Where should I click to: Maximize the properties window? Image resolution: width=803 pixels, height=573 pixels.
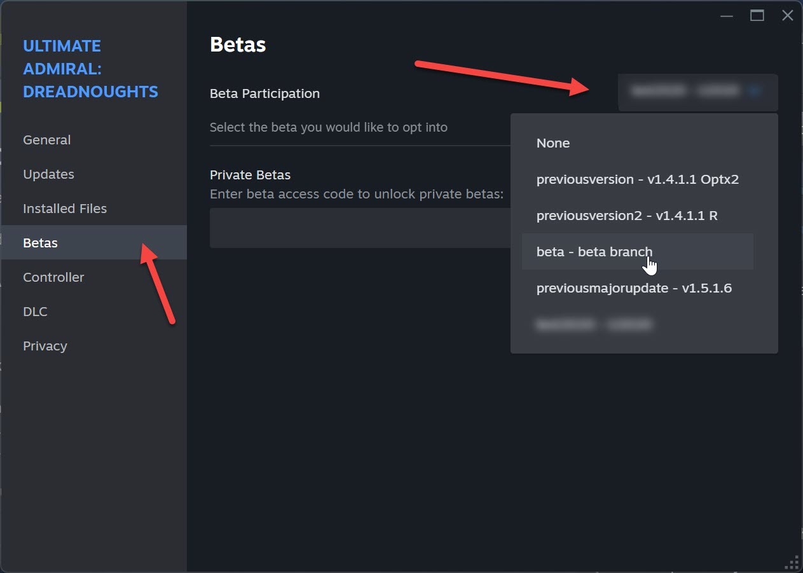point(757,16)
